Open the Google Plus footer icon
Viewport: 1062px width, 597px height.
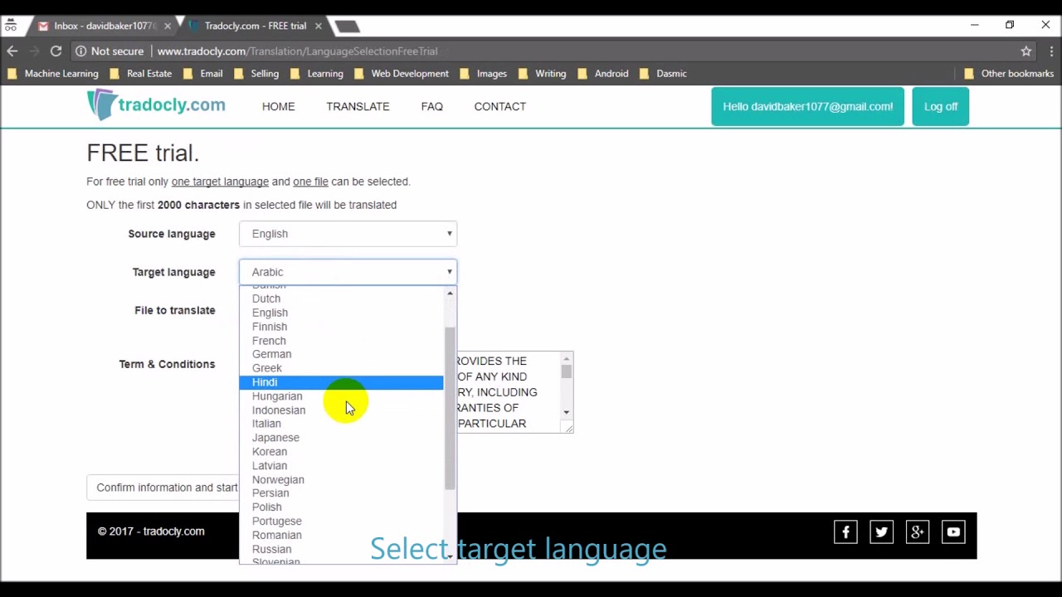pos(917,532)
